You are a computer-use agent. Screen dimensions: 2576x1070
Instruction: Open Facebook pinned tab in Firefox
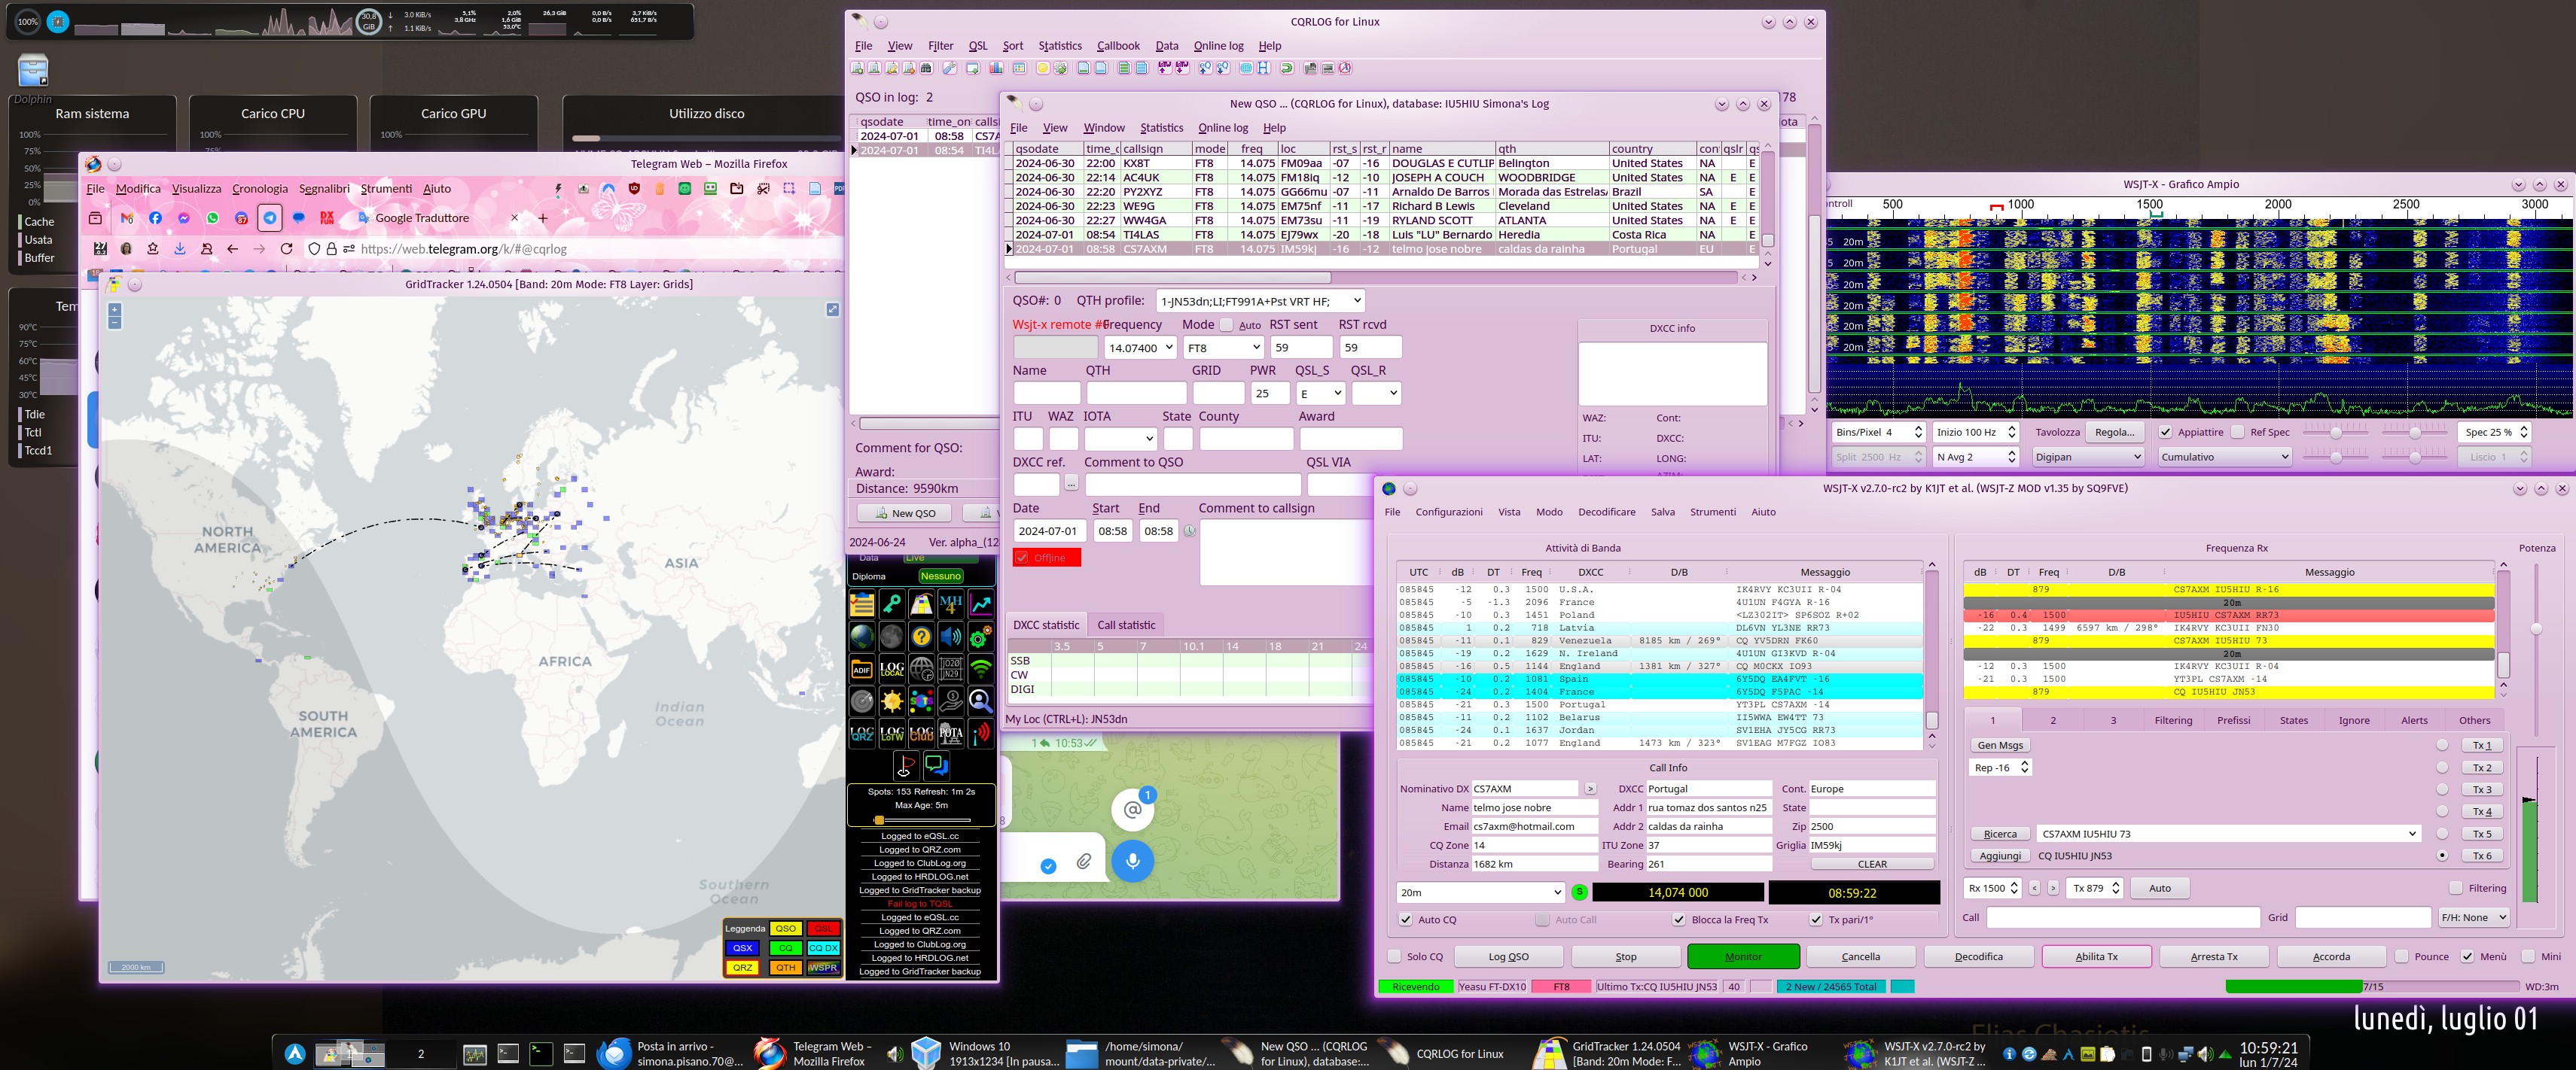[155, 217]
